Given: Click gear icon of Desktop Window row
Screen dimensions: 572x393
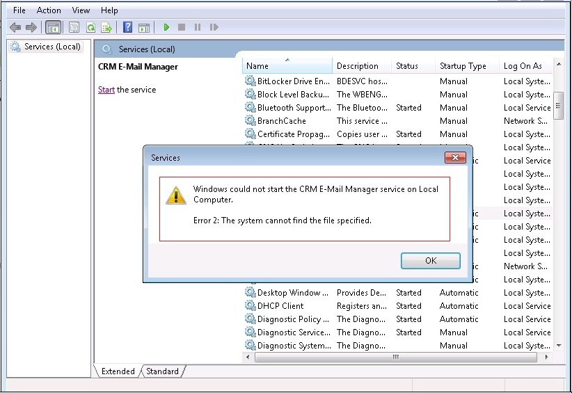Looking at the screenshot, I should pyautogui.click(x=250, y=292).
